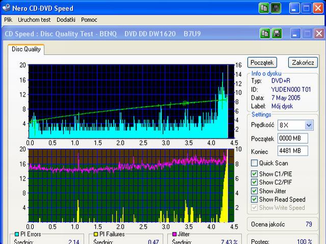The width and height of the screenshot is (326, 244).
Task: Click the disc ID YUDEN000 T01 text
Action: [291, 89]
